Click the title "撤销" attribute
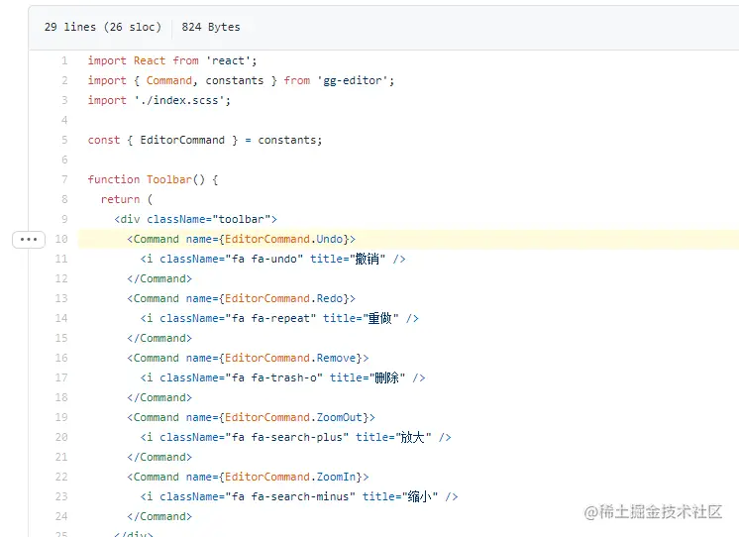The height and width of the screenshot is (537, 739). point(348,259)
